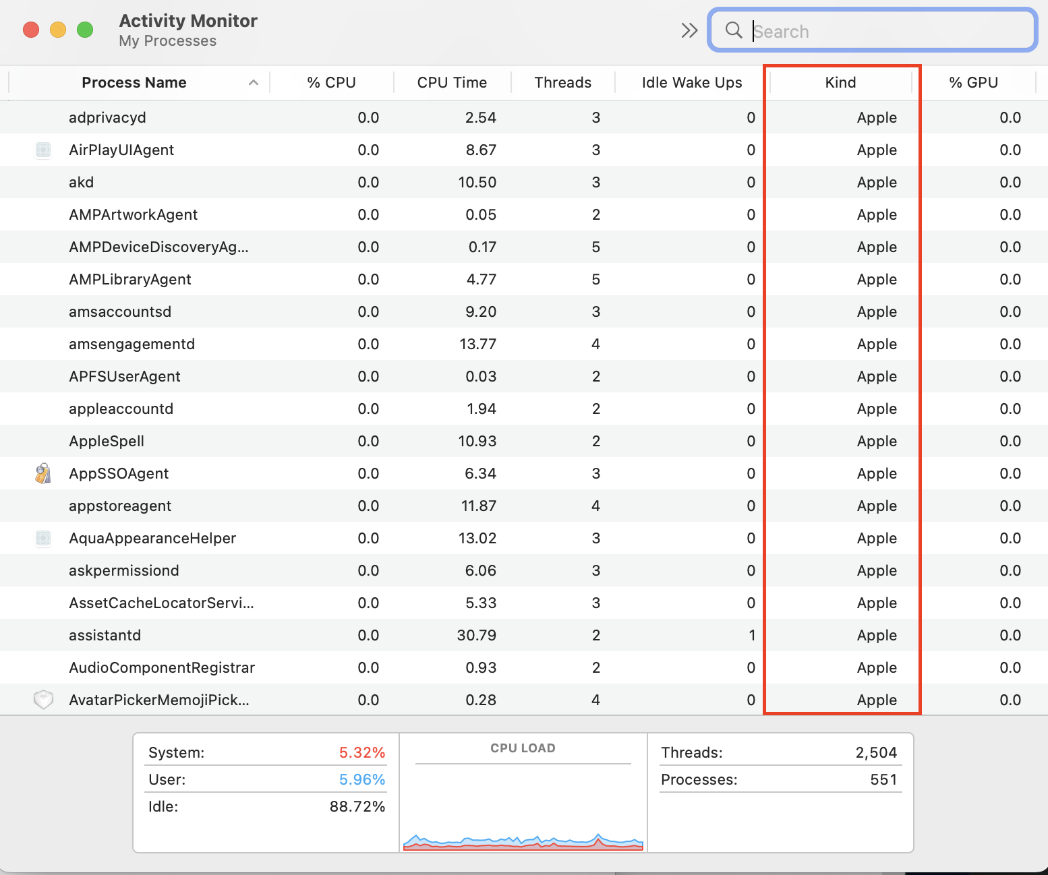Sort by % CPU column
This screenshot has width=1048, height=875.
pyautogui.click(x=332, y=82)
